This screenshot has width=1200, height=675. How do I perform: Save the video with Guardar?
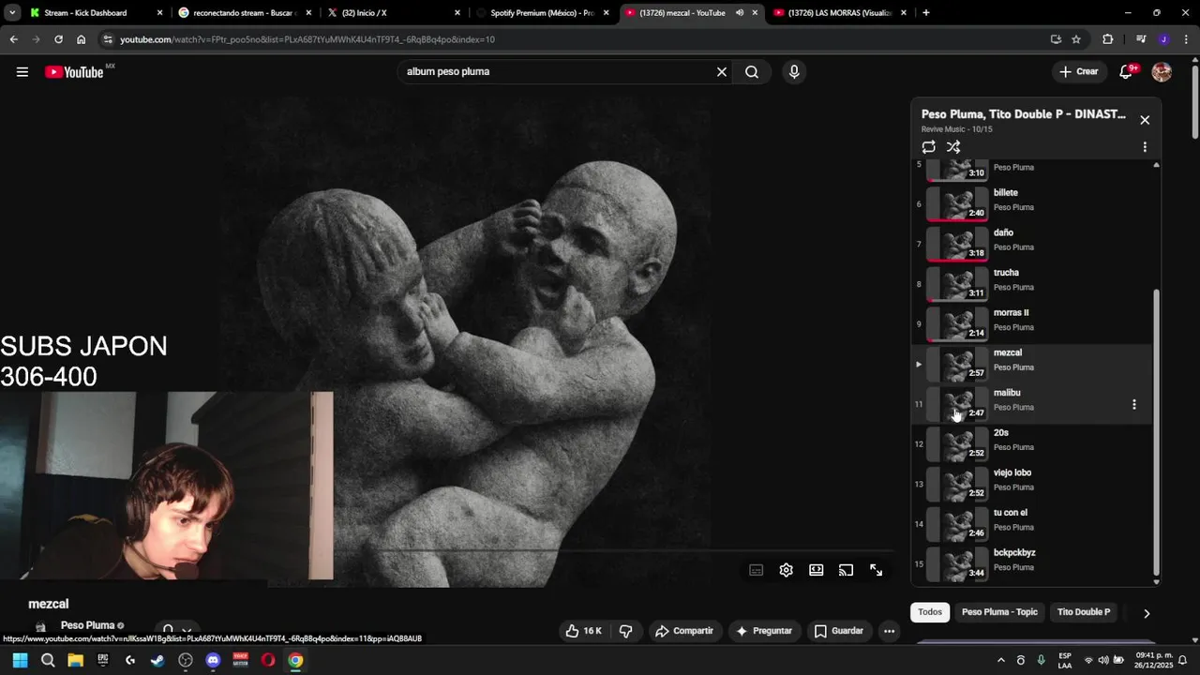839,631
